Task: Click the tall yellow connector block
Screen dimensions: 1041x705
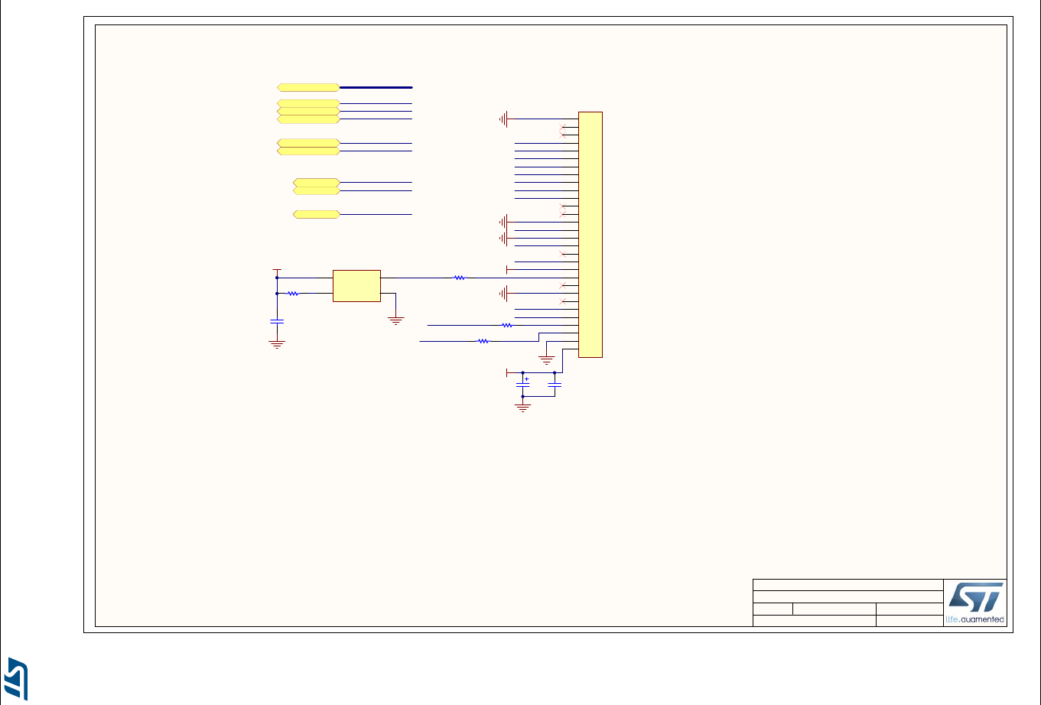Action: [590, 234]
